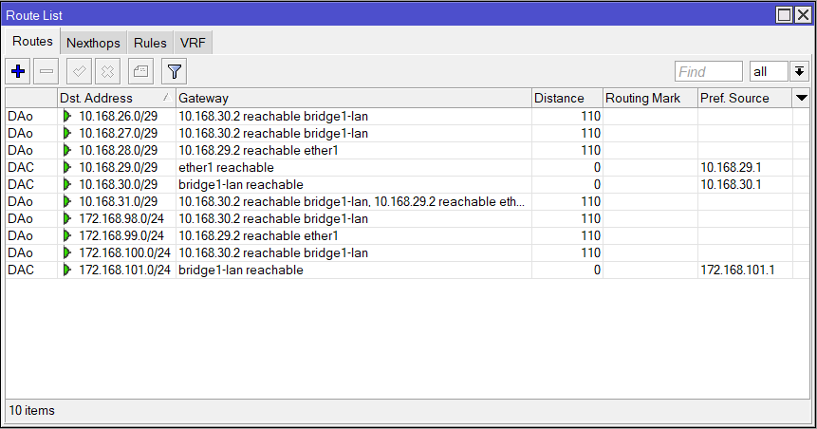Open the 'all' filter dropdown
The image size is (817, 429).
point(769,71)
